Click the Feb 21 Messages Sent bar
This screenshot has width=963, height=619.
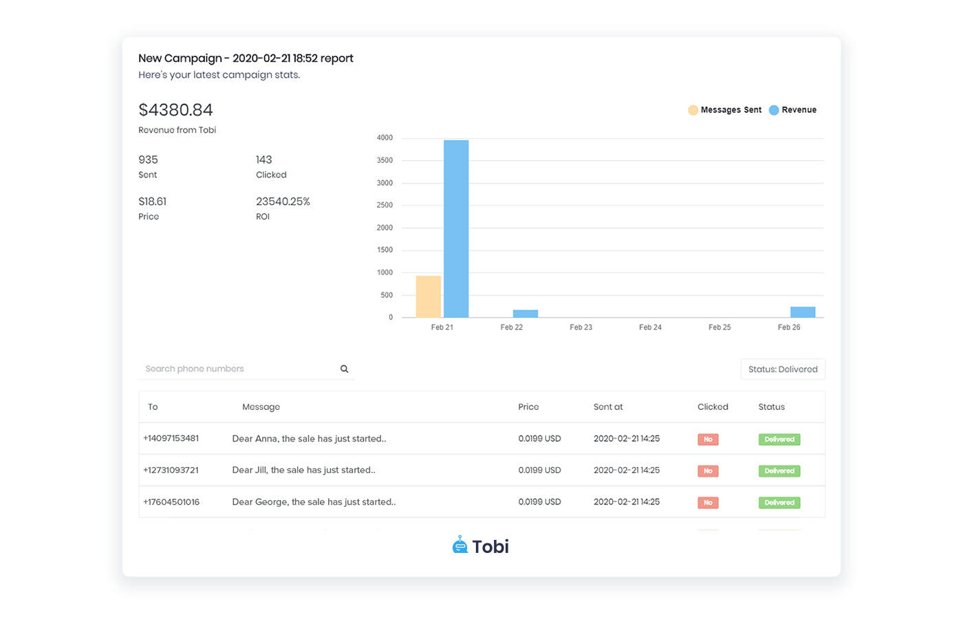[x=429, y=296]
